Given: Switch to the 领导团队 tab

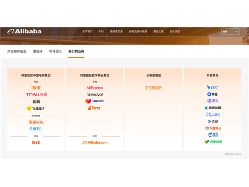Looking at the screenshot, I should pos(56,52).
